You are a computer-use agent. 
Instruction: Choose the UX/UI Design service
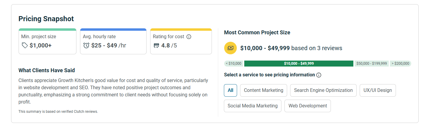pyautogui.click(x=377, y=90)
